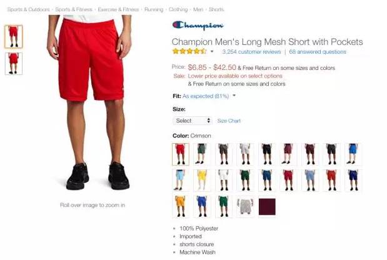Image resolution: width=387 pixels, height=260 pixels.
Task: Open the 68 answered questions link
Action: (318, 52)
